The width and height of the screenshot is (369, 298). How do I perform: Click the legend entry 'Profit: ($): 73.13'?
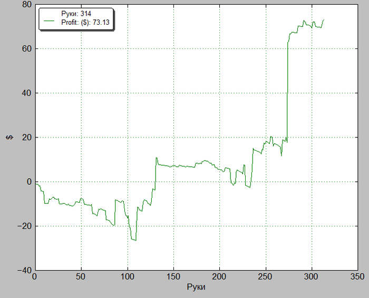pos(85,22)
